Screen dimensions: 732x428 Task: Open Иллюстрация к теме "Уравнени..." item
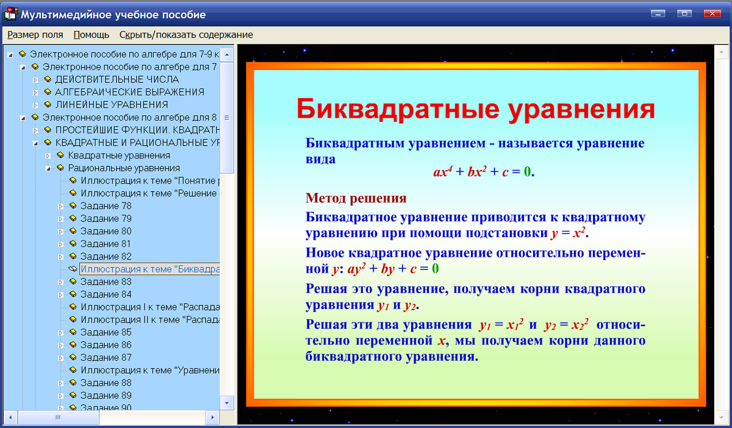tap(150, 370)
